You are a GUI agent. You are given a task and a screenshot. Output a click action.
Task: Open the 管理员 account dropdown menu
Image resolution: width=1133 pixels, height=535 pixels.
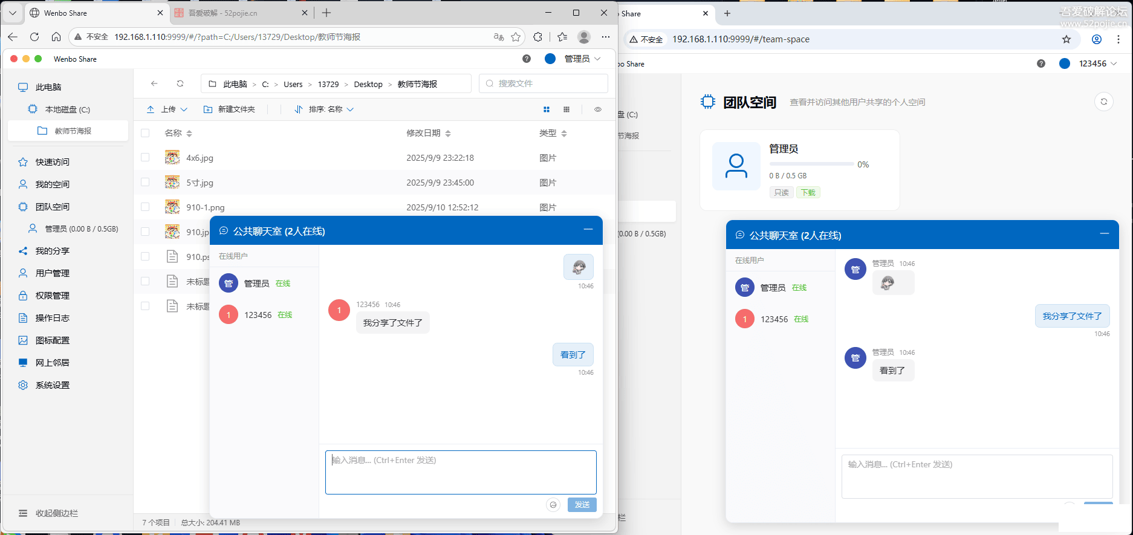point(582,59)
